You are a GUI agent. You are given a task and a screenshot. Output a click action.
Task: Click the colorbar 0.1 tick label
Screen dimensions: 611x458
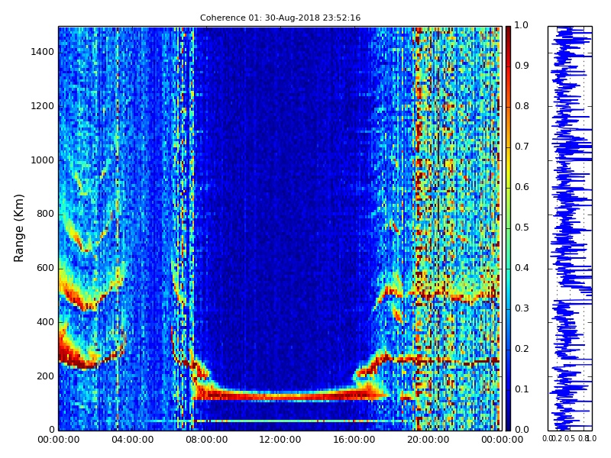(x=522, y=389)
